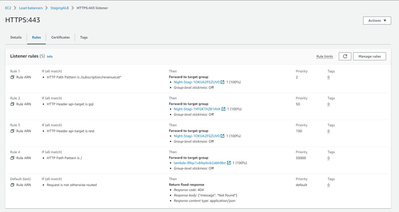Copy the Rule 2 ARN icon
This screenshot has height=212, width=399.
coord(12,104)
